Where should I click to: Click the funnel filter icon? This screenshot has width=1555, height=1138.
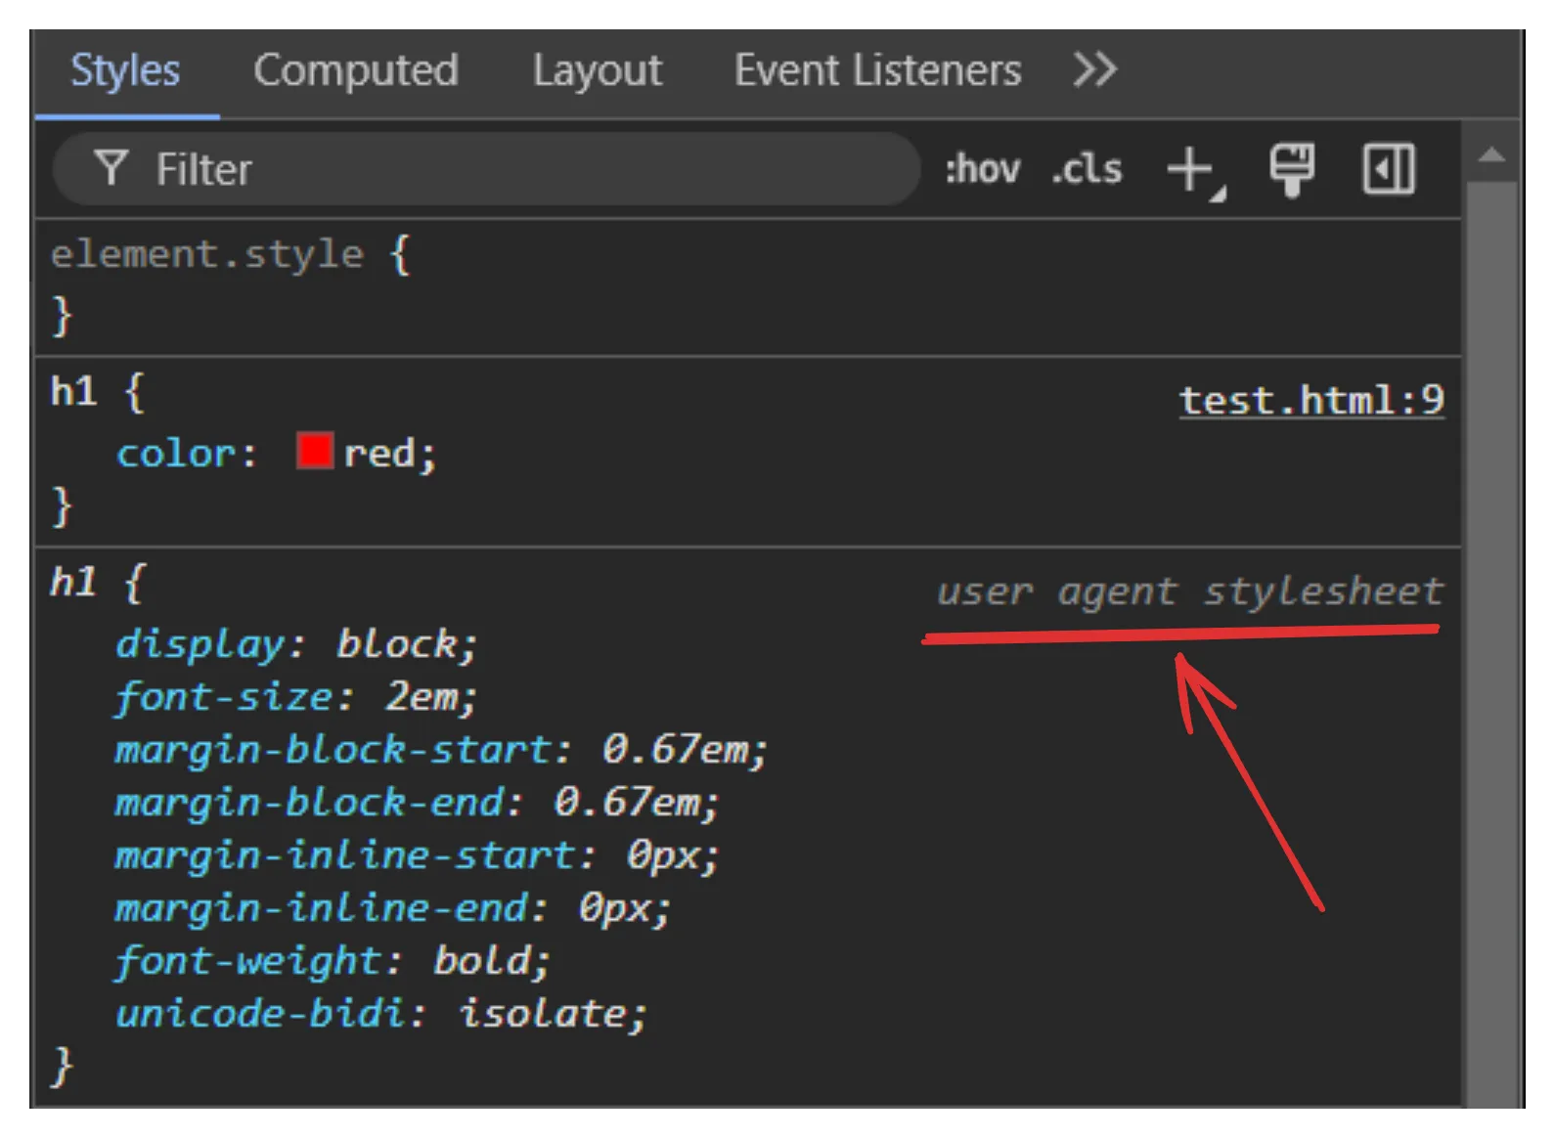[x=111, y=168]
